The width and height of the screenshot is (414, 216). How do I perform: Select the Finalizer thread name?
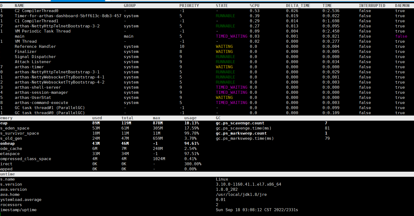[26, 52]
